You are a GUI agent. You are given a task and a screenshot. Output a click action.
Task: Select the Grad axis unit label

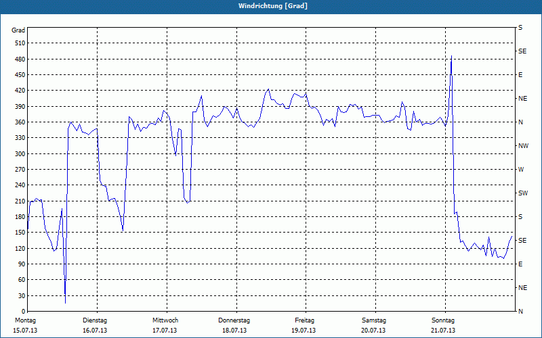pyautogui.click(x=18, y=30)
